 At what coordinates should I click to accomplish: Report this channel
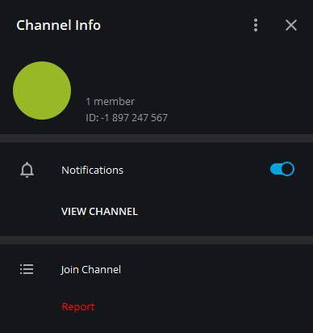(78, 306)
